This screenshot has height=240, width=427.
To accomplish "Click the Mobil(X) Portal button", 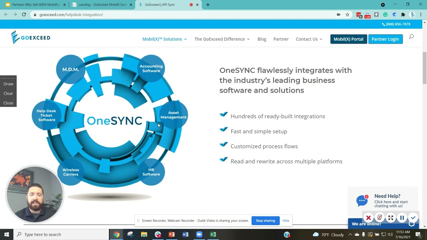I will click(349, 39).
